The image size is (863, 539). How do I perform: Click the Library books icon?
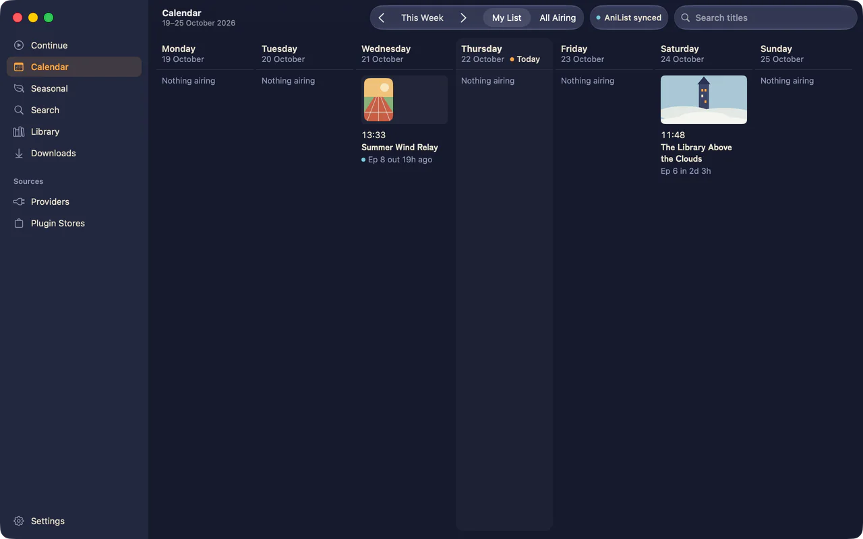tap(19, 131)
